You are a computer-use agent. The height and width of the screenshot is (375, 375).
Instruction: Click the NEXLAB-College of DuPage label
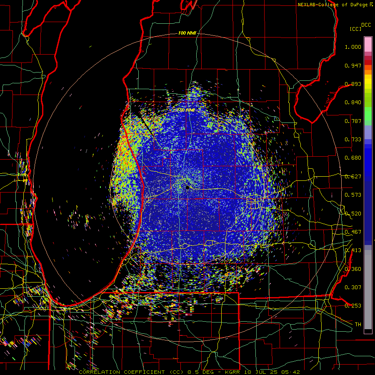[334, 5]
